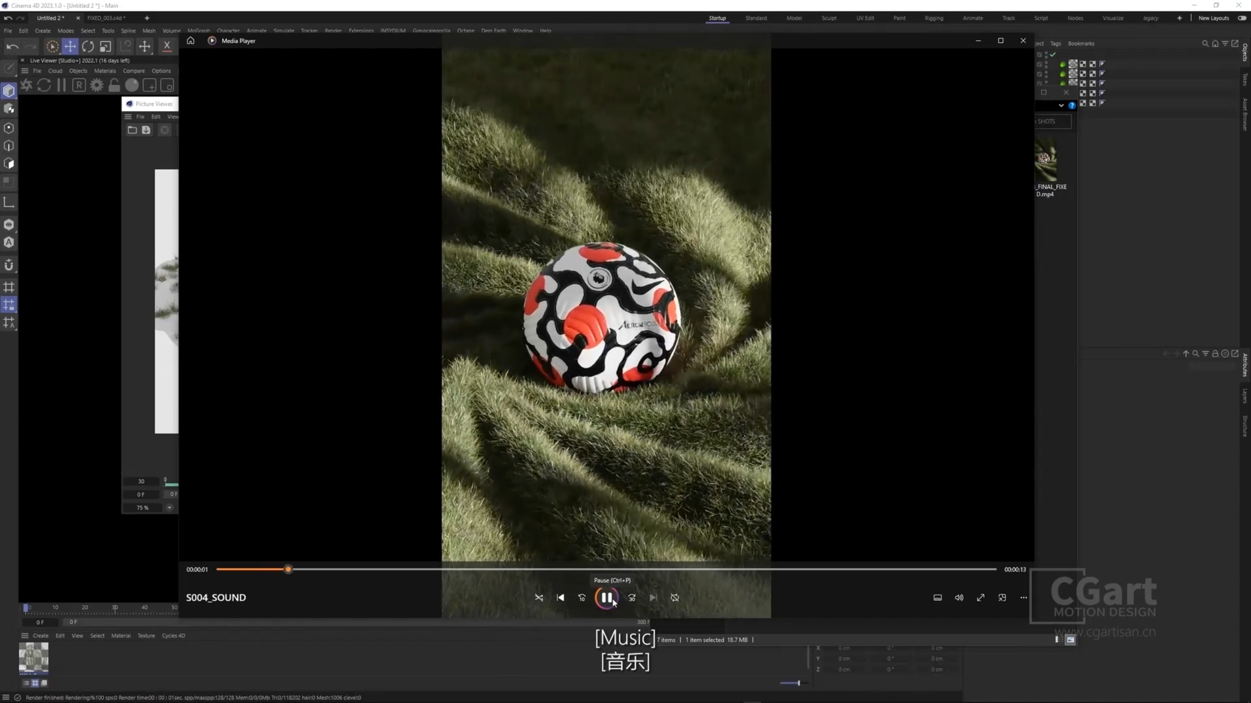Click the Octane R region render icon
Image resolution: width=1251 pixels, height=703 pixels.
[79, 85]
